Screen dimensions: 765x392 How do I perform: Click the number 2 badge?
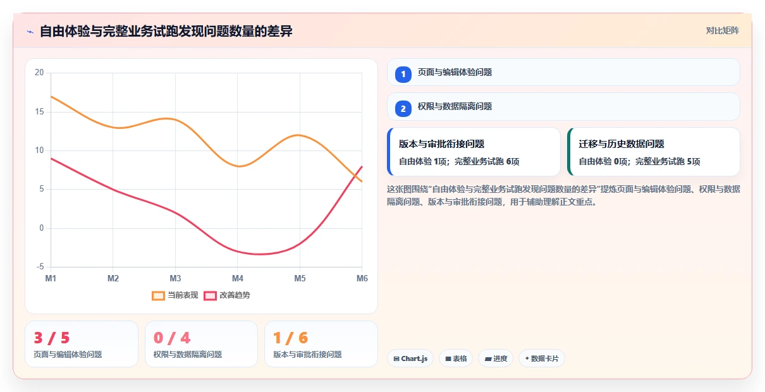(x=403, y=109)
